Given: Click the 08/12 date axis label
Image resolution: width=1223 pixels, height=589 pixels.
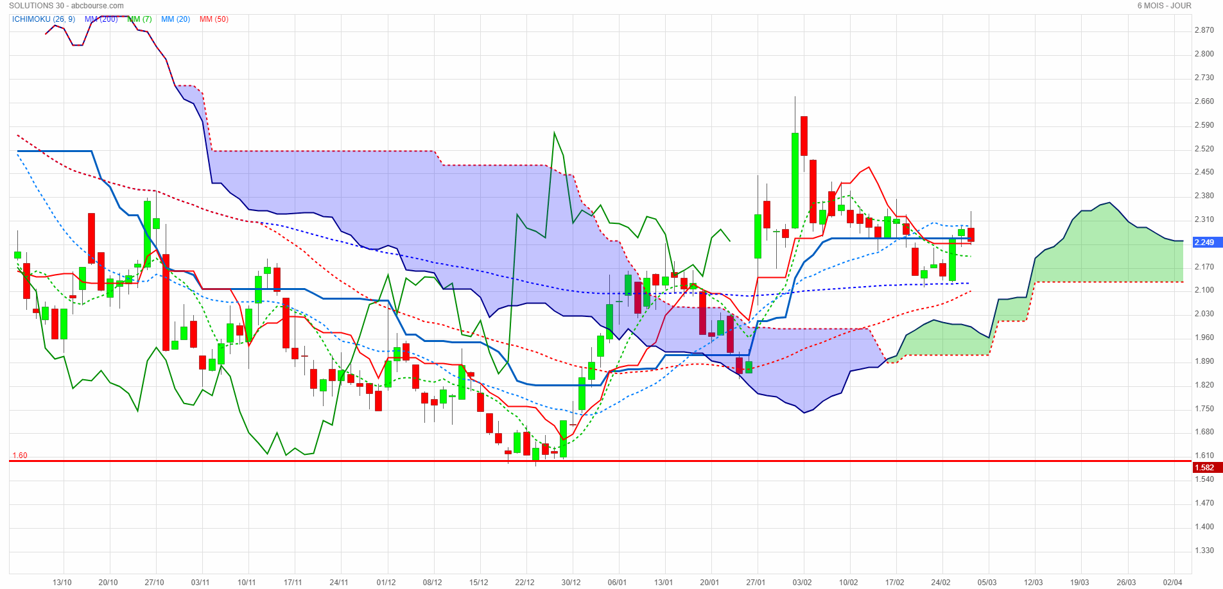Looking at the screenshot, I should 433,583.
